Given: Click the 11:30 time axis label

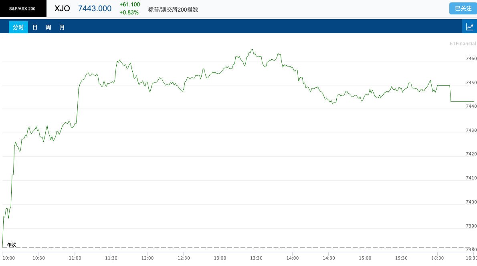Looking at the screenshot, I should click(111, 258).
